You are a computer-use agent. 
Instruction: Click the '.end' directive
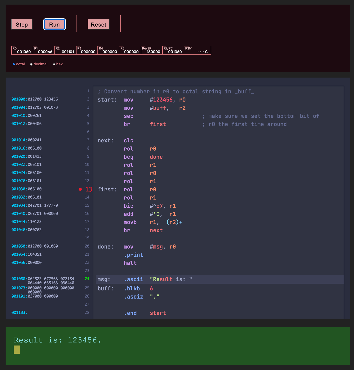(130, 313)
